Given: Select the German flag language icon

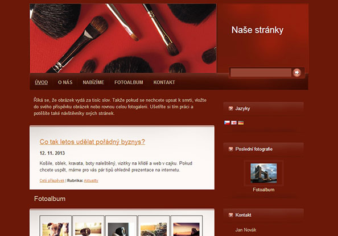Looking at the screenshot, I should click(241, 123).
